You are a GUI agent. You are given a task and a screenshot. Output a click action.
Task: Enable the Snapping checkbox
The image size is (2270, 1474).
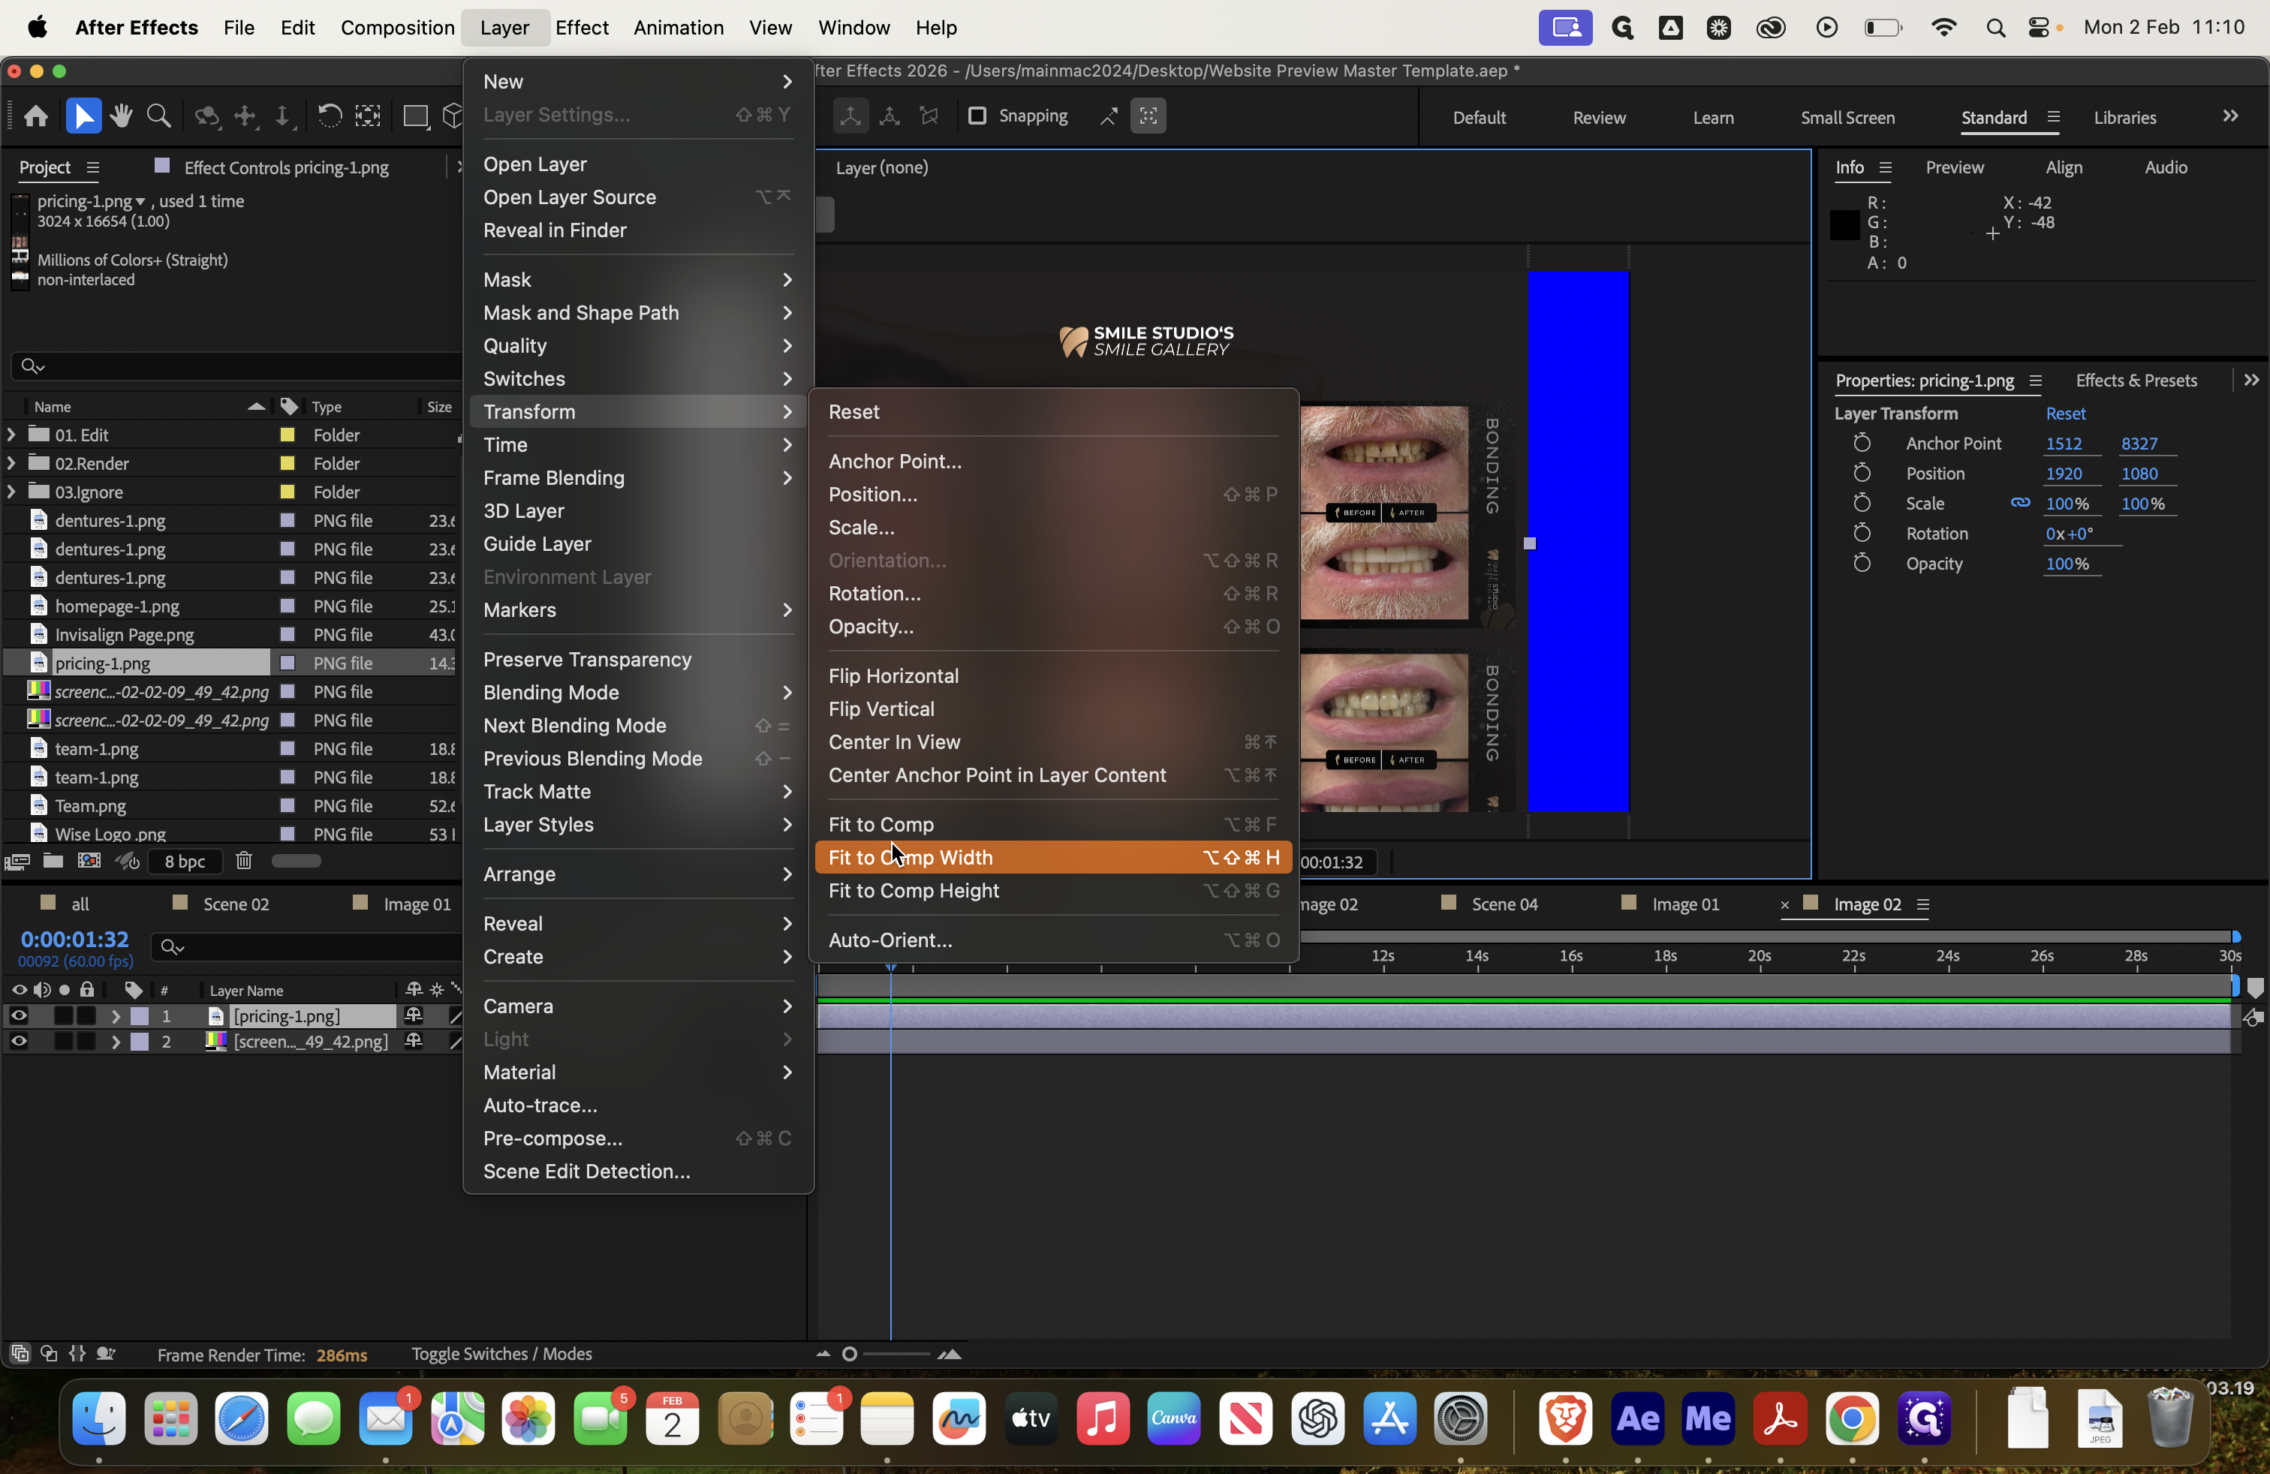pyautogui.click(x=977, y=116)
